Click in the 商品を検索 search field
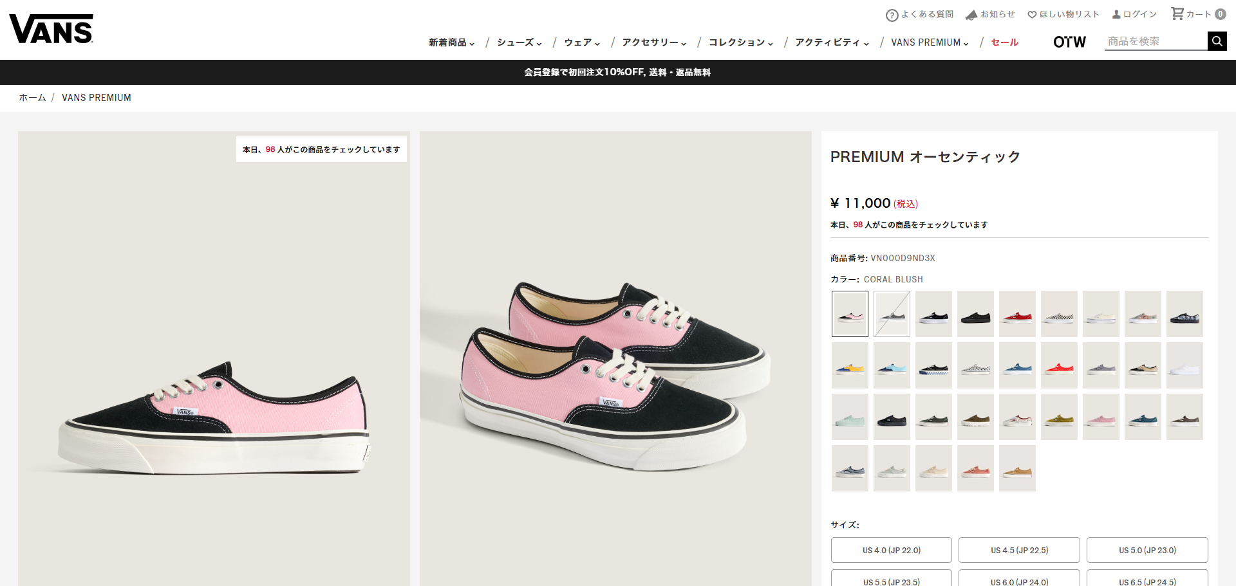 coord(1156,41)
